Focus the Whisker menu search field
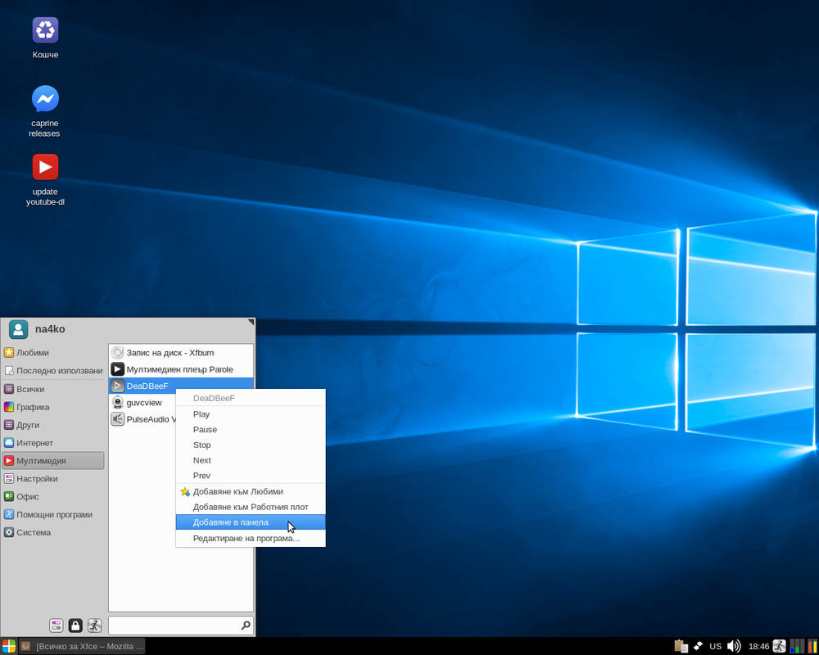Viewport: 819px width, 655px height. tap(181, 626)
